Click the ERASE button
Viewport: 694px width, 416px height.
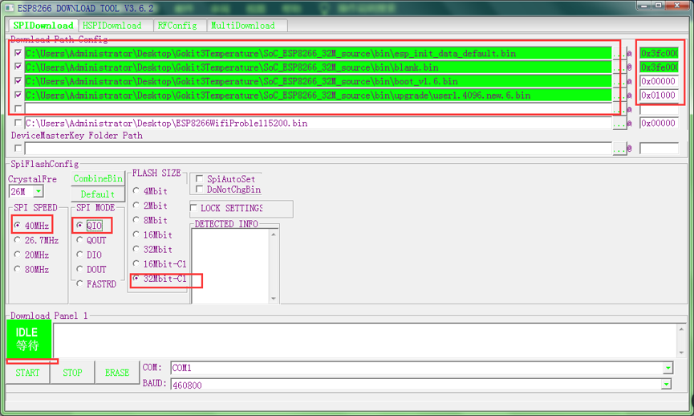[x=117, y=373]
